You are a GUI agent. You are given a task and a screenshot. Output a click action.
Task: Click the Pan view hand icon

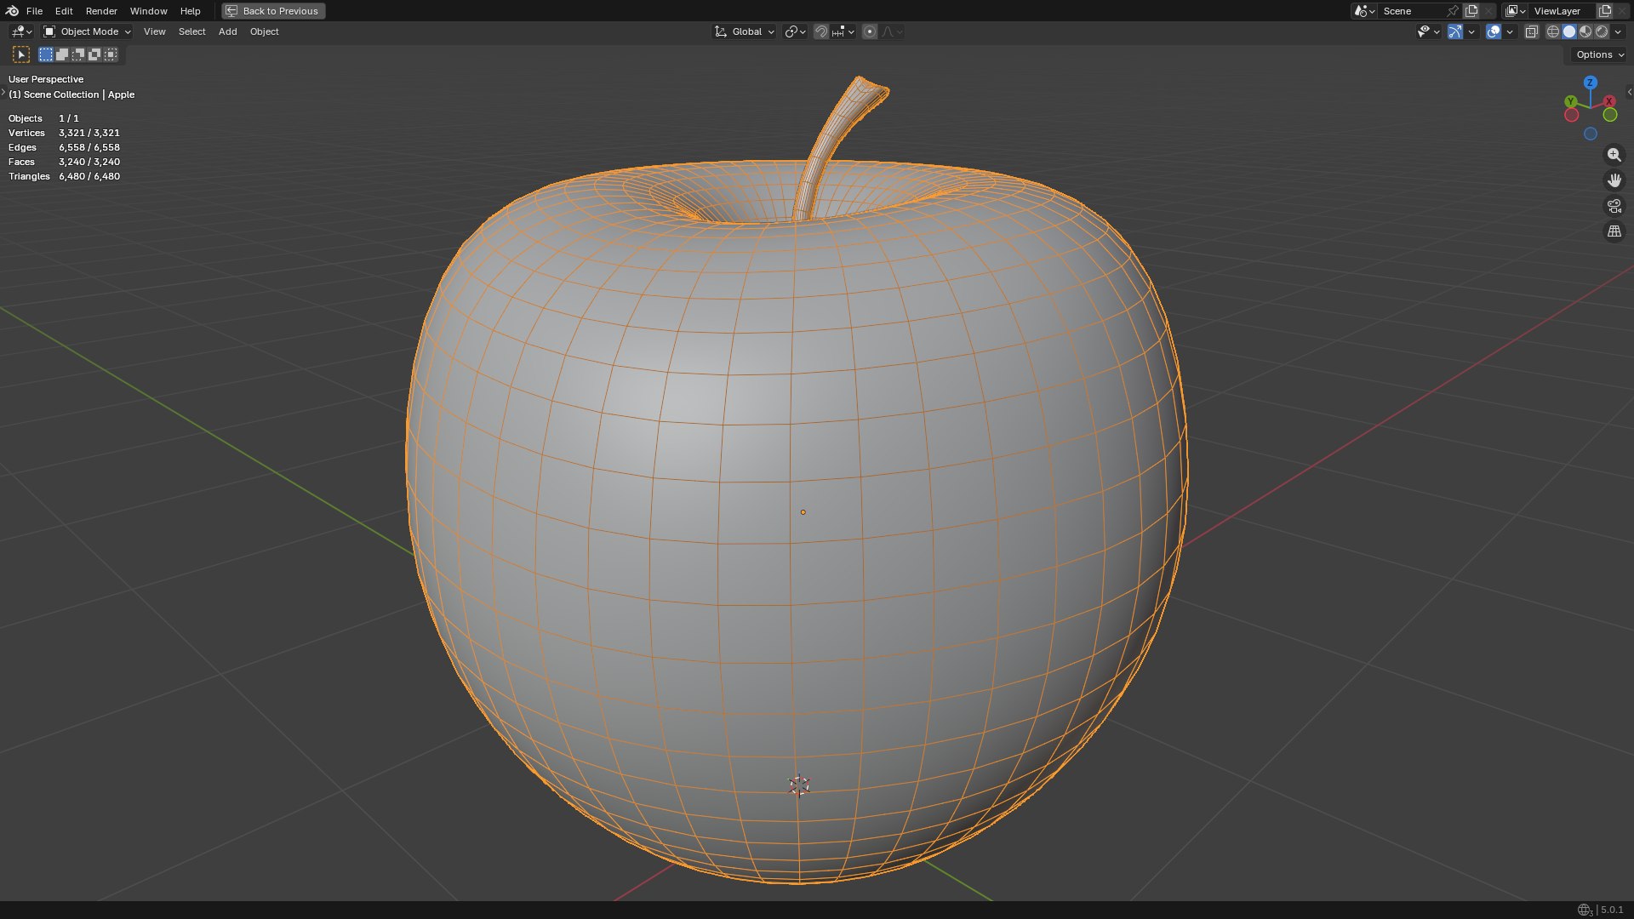pos(1614,180)
